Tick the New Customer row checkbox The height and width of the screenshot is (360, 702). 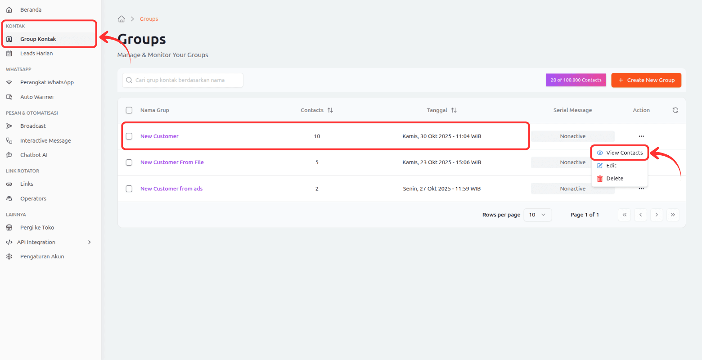pyautogui.click(x=129, y=136)
